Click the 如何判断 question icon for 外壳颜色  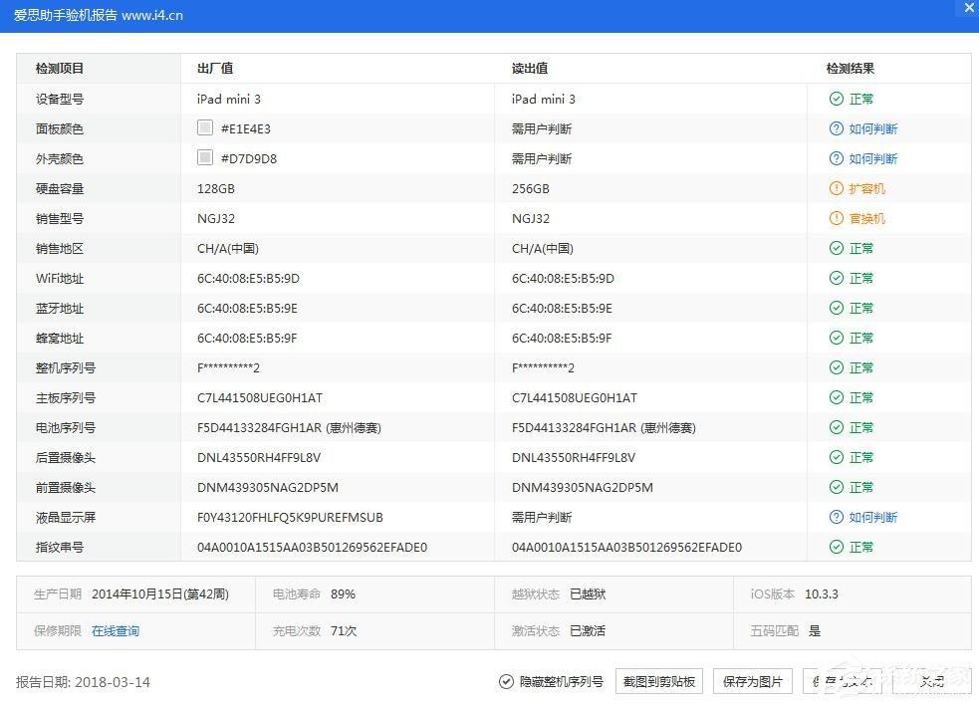click(x=836, y=158)
